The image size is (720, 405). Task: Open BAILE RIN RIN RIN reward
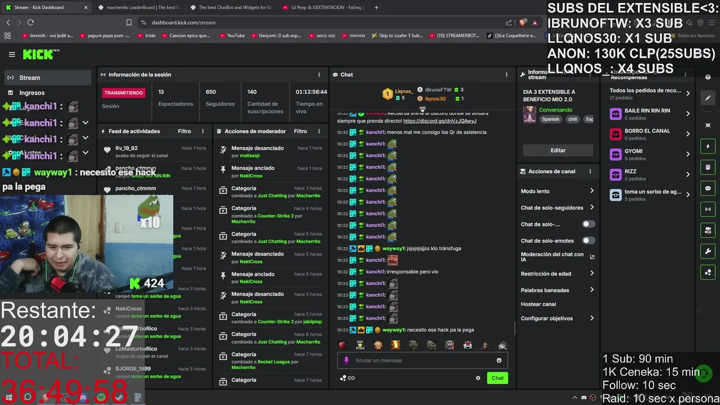tap(650, 114)
